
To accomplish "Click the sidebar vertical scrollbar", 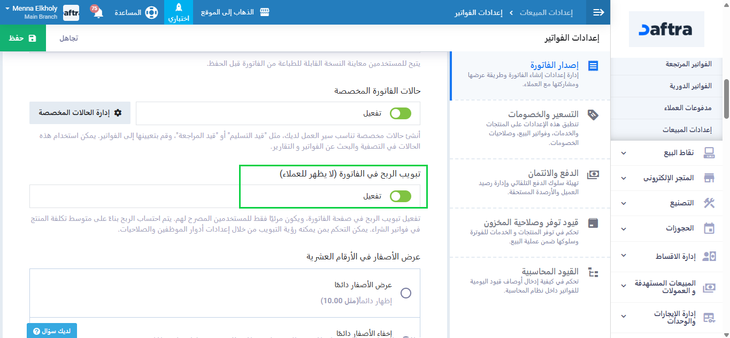I will [x=726, y=99].
